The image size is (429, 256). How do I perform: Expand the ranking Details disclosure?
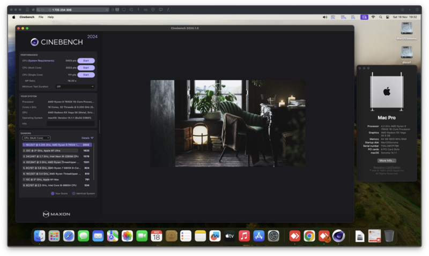click(87, 138)
